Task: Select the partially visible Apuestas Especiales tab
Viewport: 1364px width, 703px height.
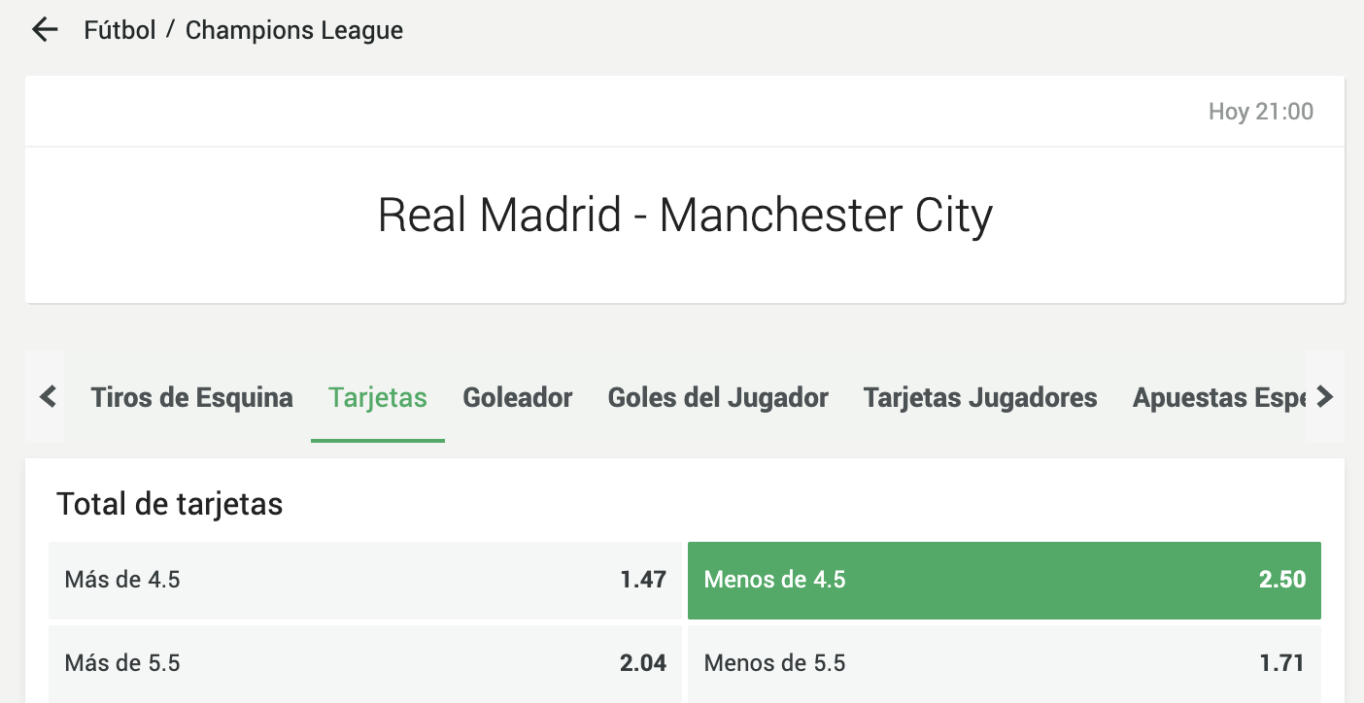Action: (x=1218, y=397)
